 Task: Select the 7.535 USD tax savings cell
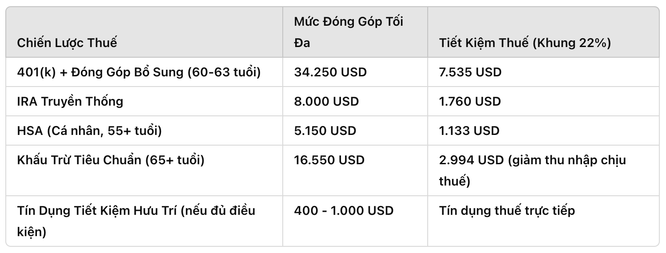click(x=470, y=72)
